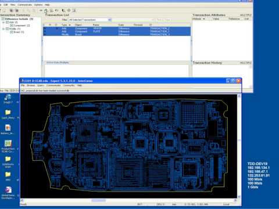279x209 pixels.
Task: Click the Attribute column header sort arrow
Action: click(204, 19)
